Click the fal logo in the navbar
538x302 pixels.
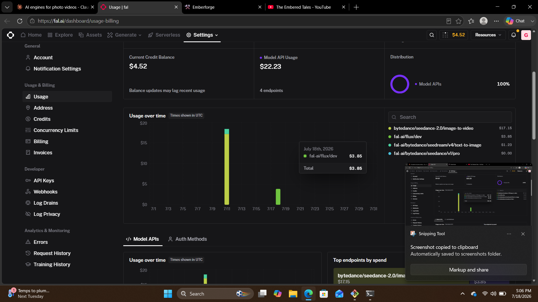point(10,35)
